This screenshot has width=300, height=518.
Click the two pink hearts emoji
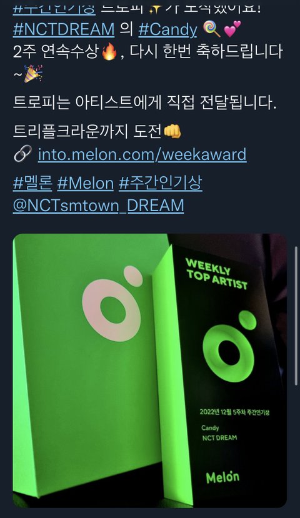232,29
